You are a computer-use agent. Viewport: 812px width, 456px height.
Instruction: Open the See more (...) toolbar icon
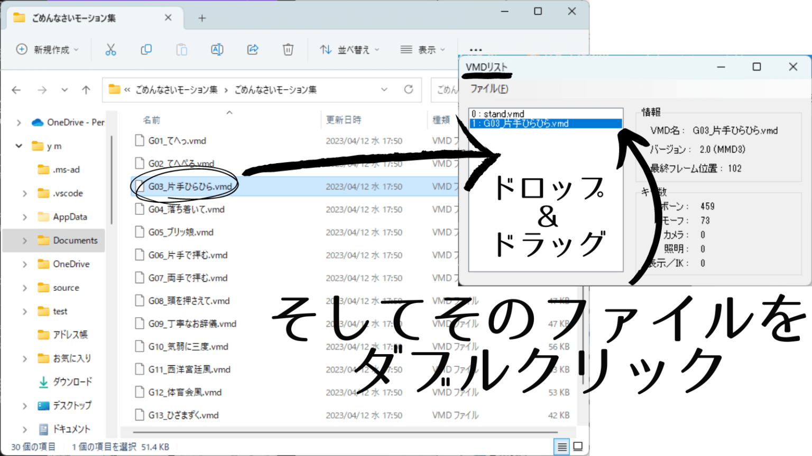click(475, 49)
